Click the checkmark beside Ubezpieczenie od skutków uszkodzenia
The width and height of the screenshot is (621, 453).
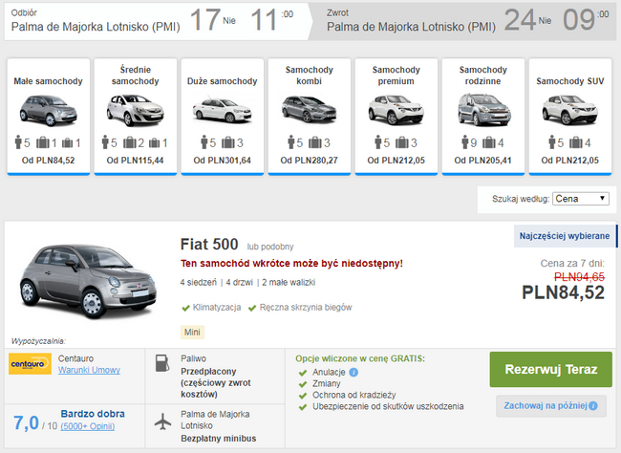click(x=303, y=407)
